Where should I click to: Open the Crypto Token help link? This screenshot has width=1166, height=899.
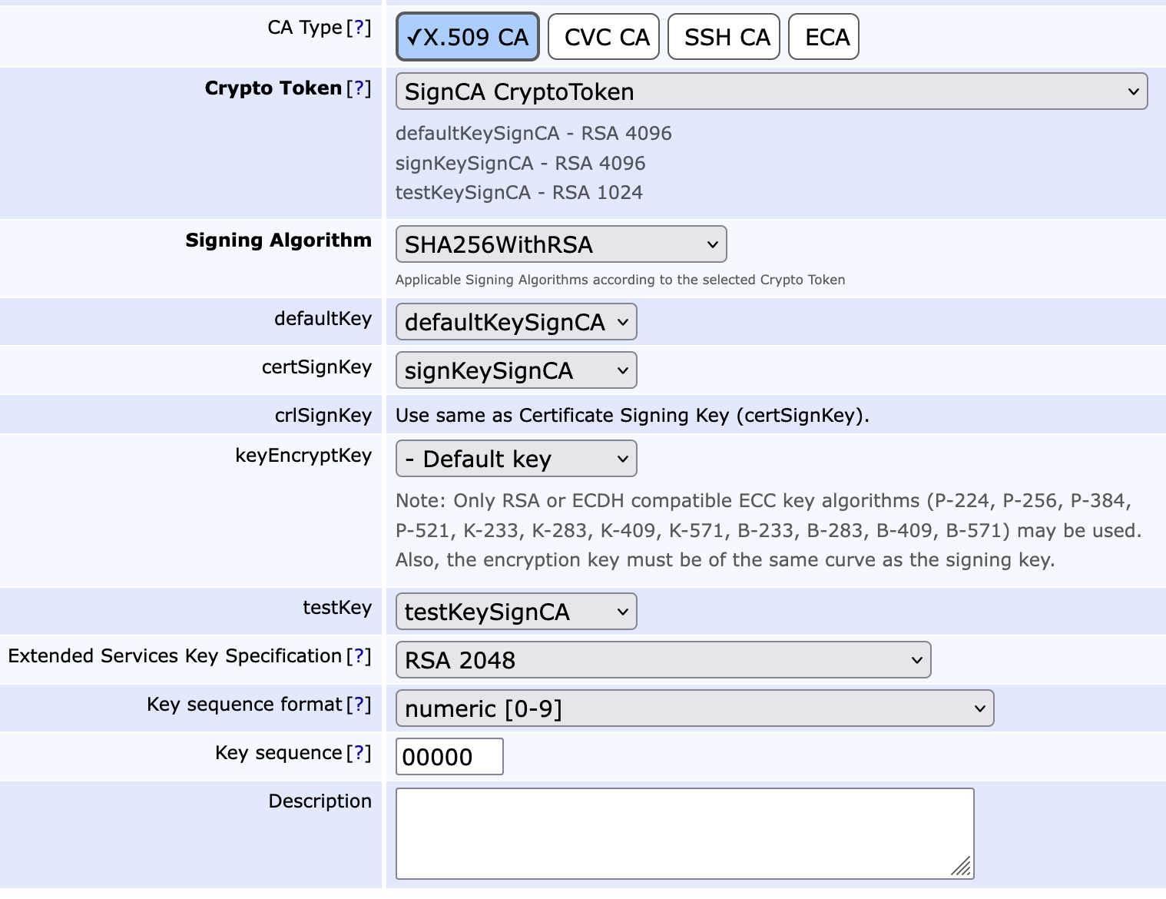click(359, 88)
